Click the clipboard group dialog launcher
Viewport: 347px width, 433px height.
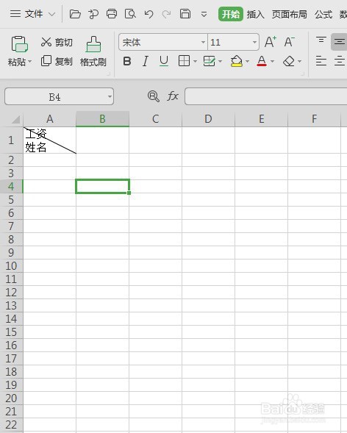[x=109, y=74]
